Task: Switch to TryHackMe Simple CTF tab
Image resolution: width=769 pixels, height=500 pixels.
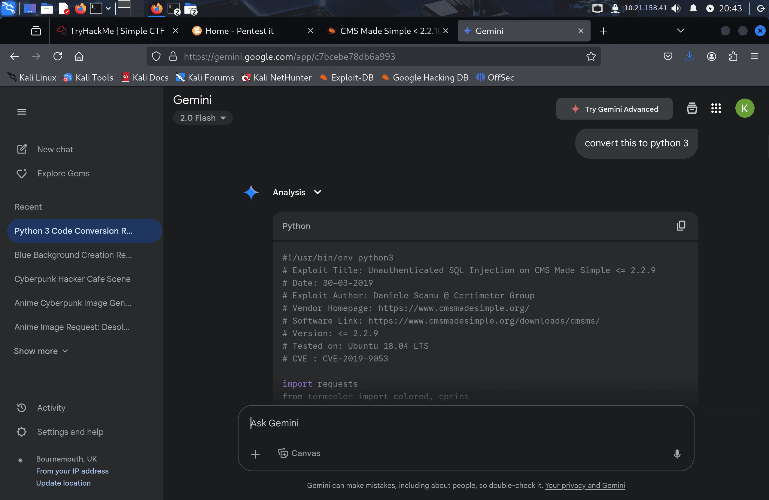Action: click(x=117, y=31)
